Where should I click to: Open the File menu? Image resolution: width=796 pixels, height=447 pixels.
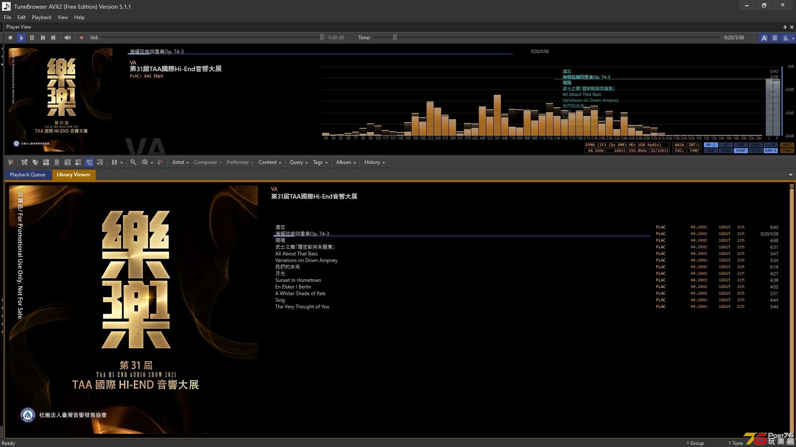click(7, 17)
